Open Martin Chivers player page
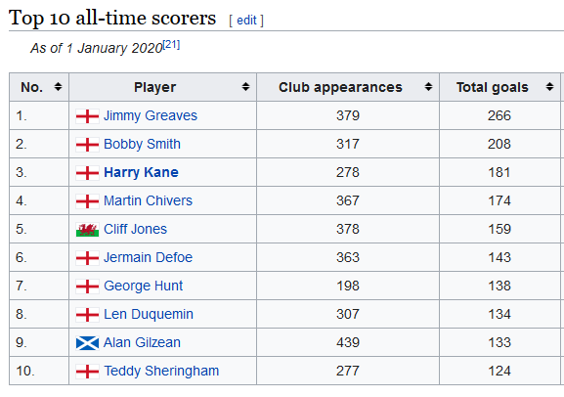The image size is (564, 397). [x=148, y=200]
